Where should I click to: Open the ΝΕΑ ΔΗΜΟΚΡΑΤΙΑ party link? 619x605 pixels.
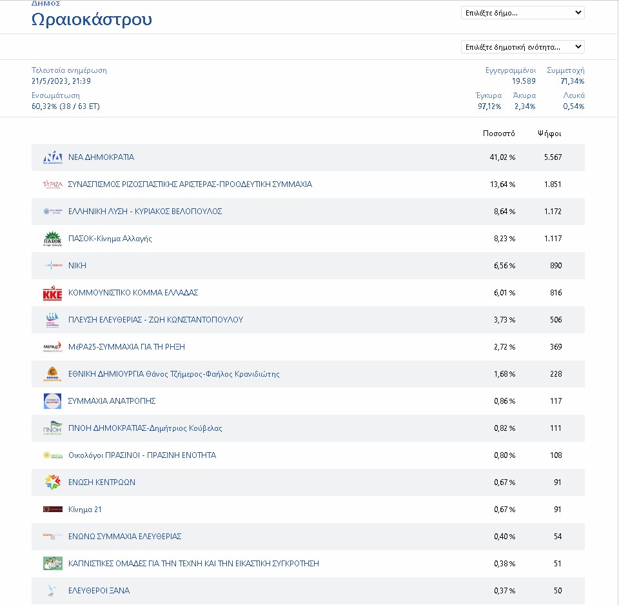click(101, 157)
